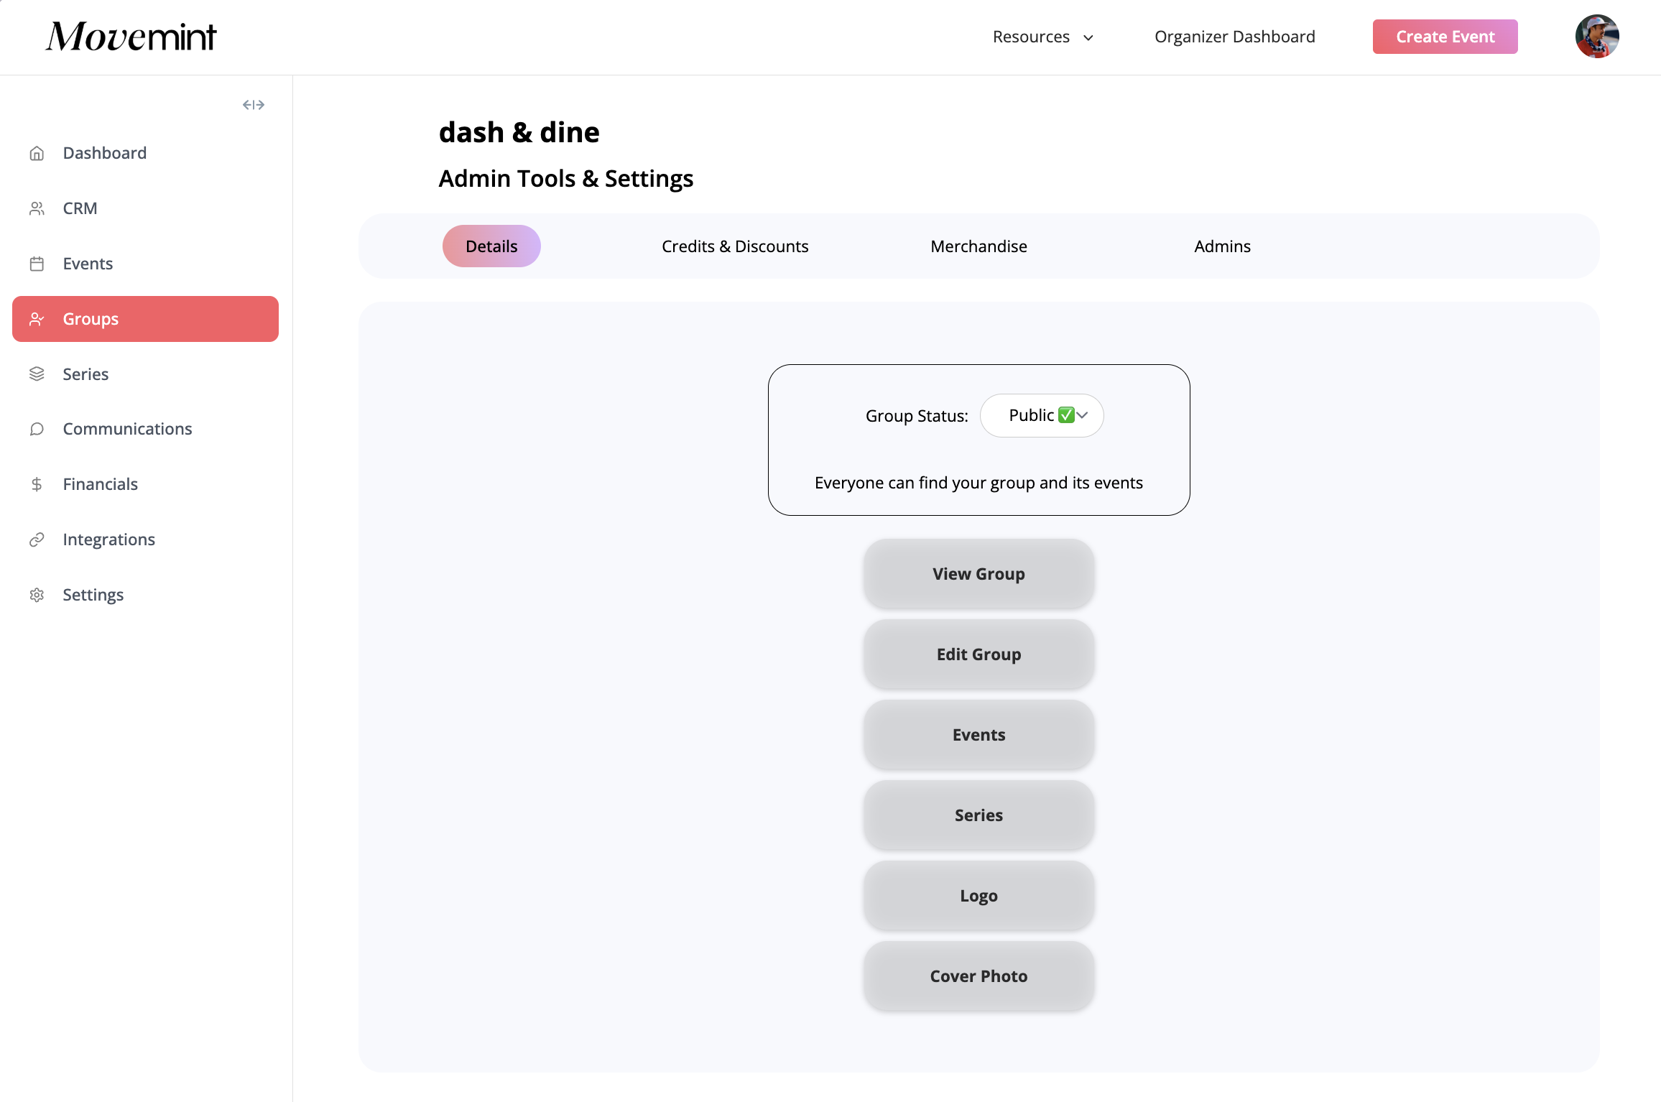Click the Cover Photo button

(x=978, y=976)
